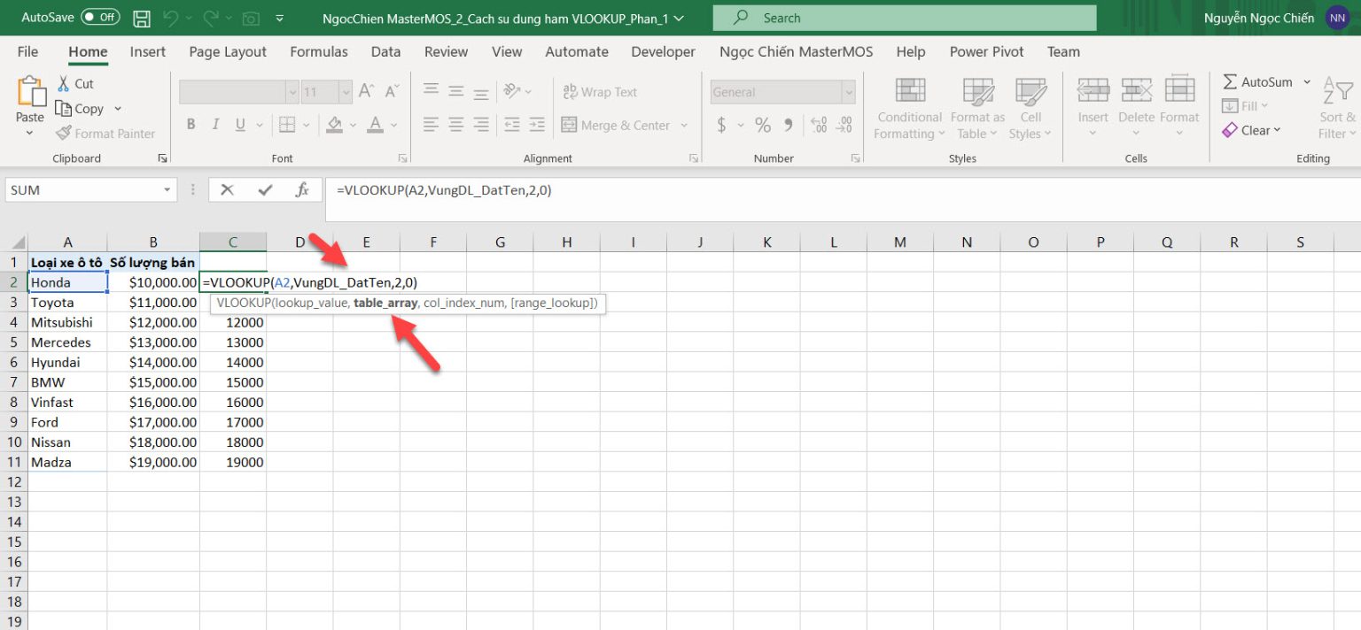This screenshot has width=1361, height=630.
Task: Expand the Fill Color dropdown arrow
Action: click(x=352, y=125)
